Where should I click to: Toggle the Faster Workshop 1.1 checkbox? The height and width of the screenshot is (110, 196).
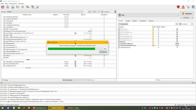click(4, 46)
